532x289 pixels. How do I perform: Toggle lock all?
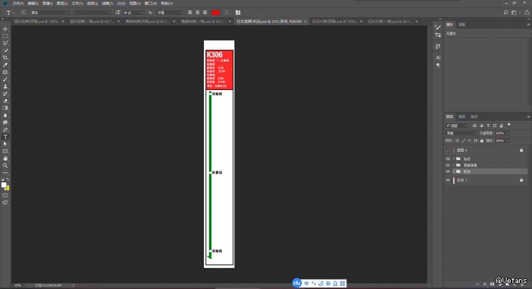tap(482, 141)
